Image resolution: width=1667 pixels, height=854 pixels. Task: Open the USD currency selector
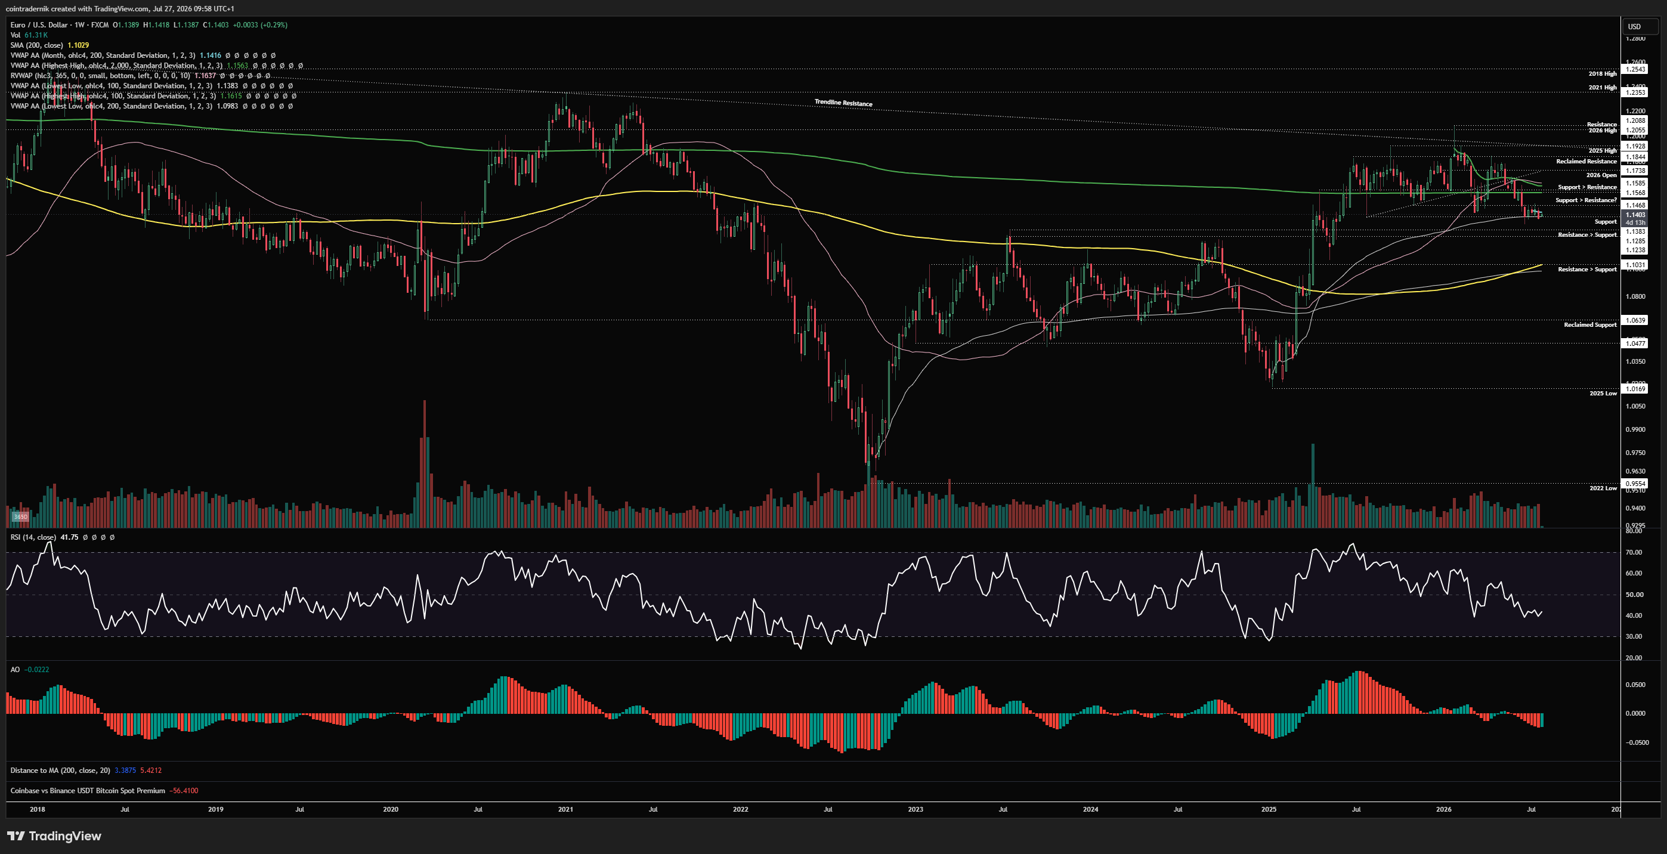point(1641,26)
